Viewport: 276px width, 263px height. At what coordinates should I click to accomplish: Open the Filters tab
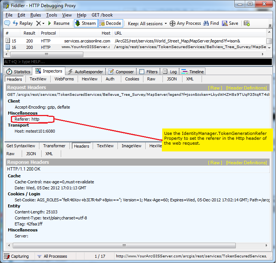pyautogui.click(x=148, y=72)
